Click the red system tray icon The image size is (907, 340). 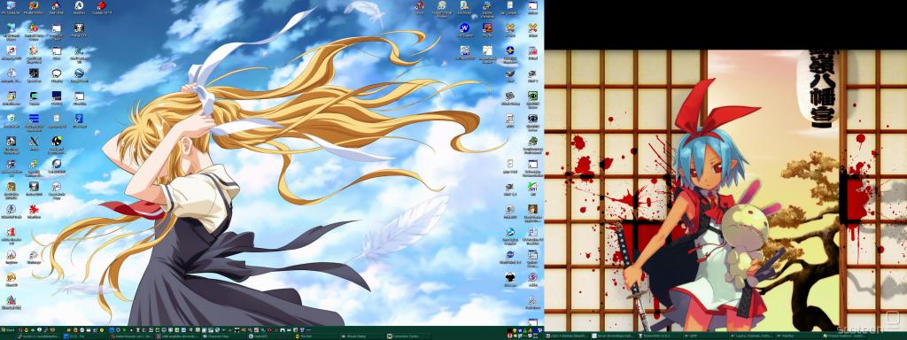point(509,336)
